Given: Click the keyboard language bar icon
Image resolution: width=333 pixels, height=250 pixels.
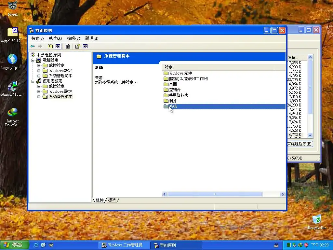Looking at the screenshot, I should coord(276,245).
